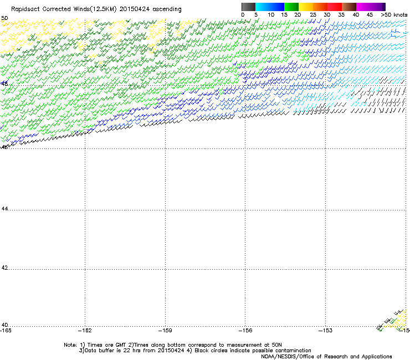Click the latitude label '50'
Viewport: 410px width, 360px height.
coord(4,18)
